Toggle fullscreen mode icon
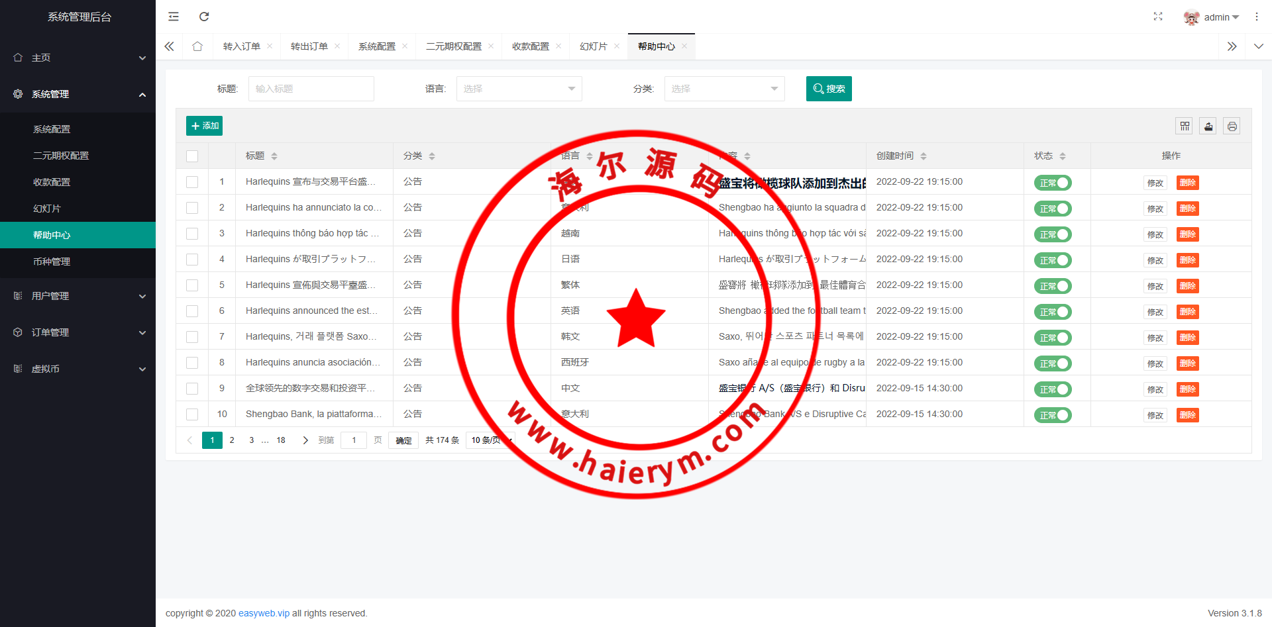Viewport: 1272px width, 627px height. click(x=1158, y=17)
